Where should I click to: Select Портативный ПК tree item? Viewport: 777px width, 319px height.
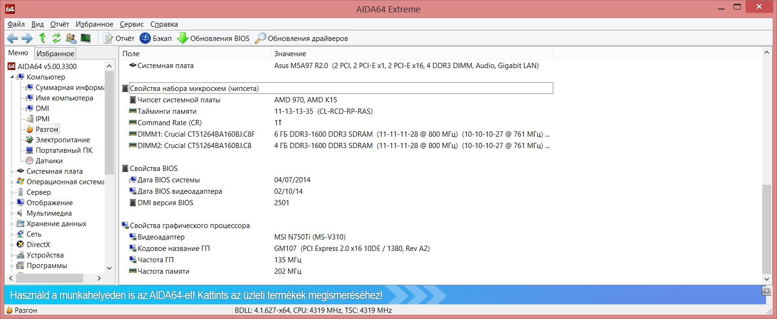(x=60, y=150)
